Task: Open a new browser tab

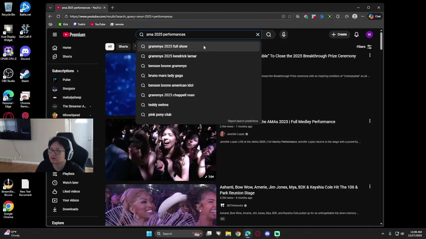Action: 112,8
